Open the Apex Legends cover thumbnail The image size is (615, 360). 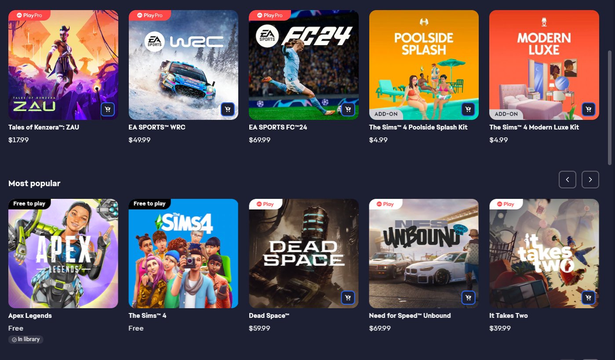tap(63, 253)
